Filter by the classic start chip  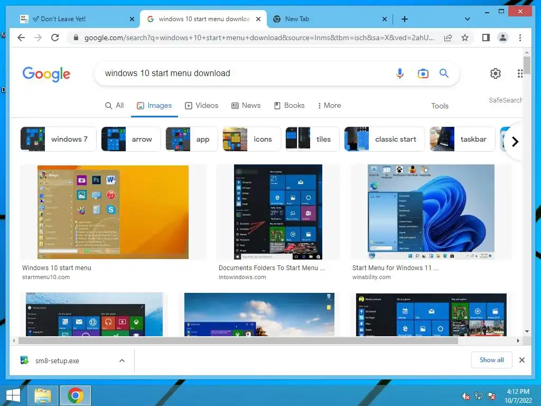click(x=385, y=139)
